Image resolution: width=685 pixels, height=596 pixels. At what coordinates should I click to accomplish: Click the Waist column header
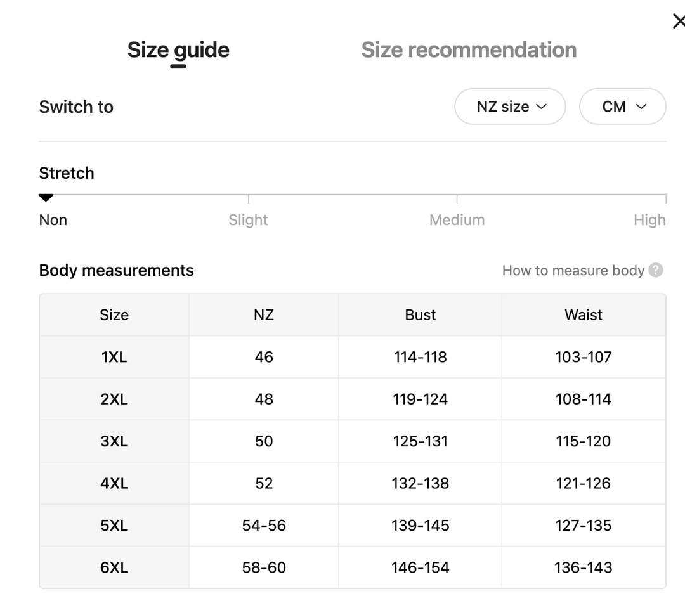(584, 315)
